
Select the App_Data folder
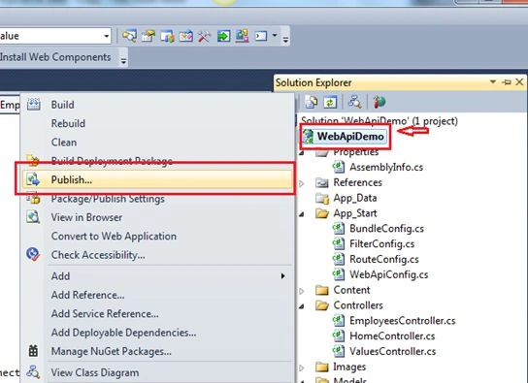[x=355, y=198]
